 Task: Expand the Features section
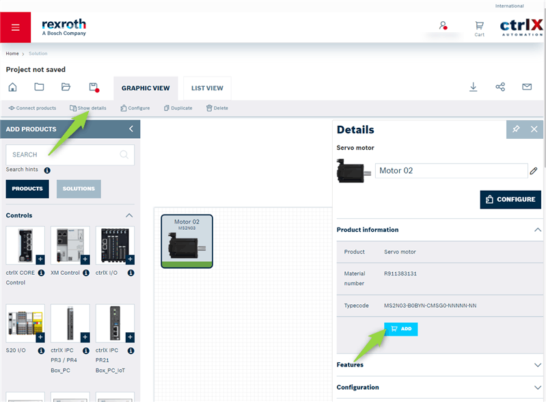(538, 365)
